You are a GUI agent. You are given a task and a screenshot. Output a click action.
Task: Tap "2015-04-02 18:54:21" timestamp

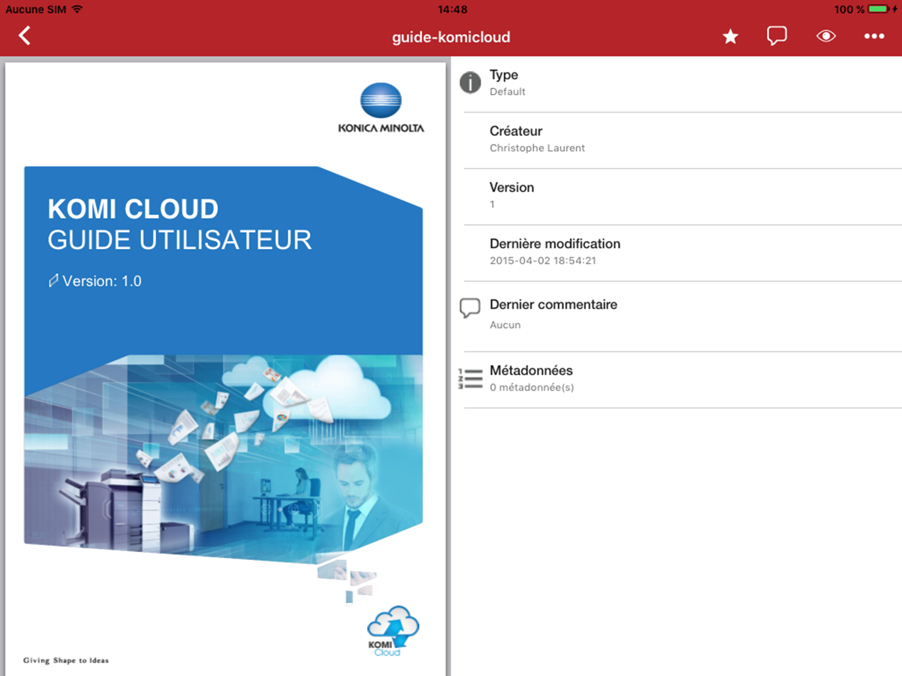click(543, 260)
